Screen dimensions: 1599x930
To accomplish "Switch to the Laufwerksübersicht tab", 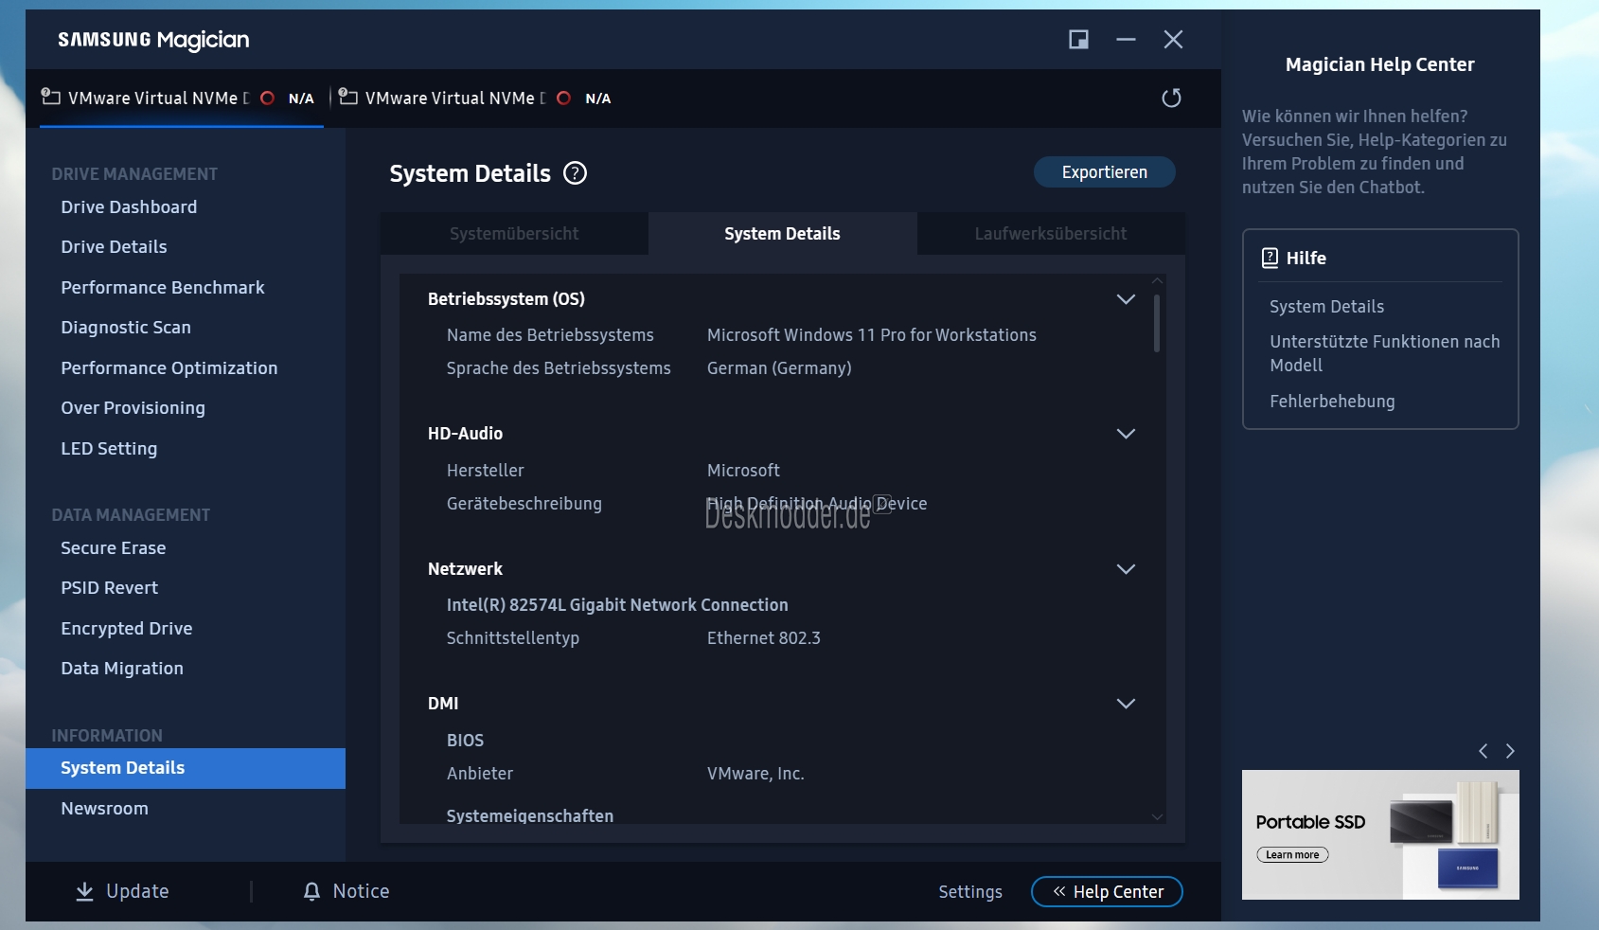I will (1051, 234).
